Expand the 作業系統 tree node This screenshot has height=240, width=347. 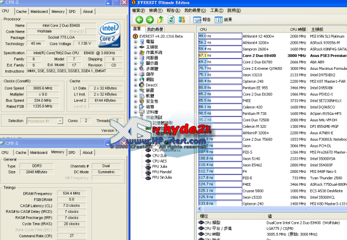pyautogui.click(x=136, y=53)
